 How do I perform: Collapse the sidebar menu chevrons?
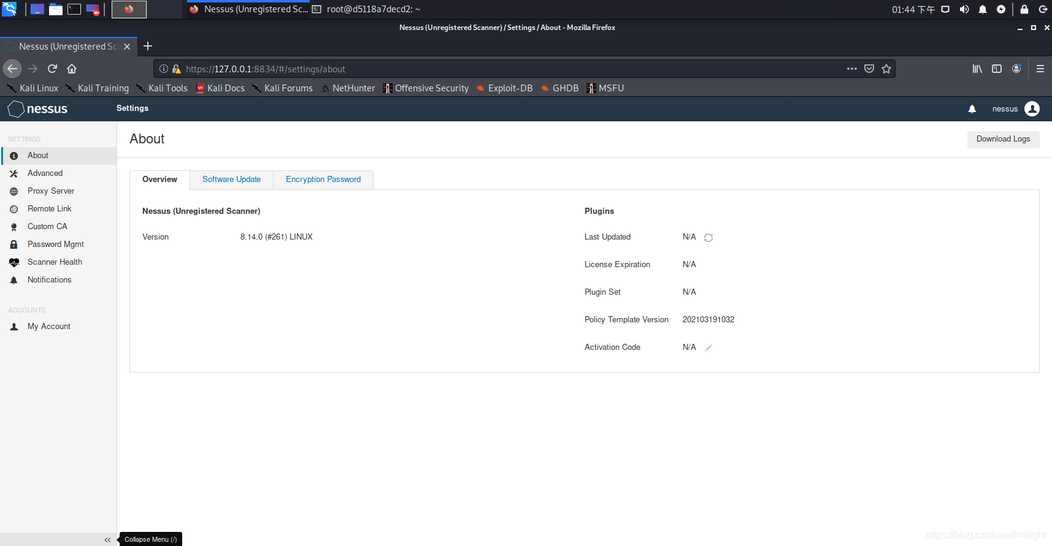point(107,540)
